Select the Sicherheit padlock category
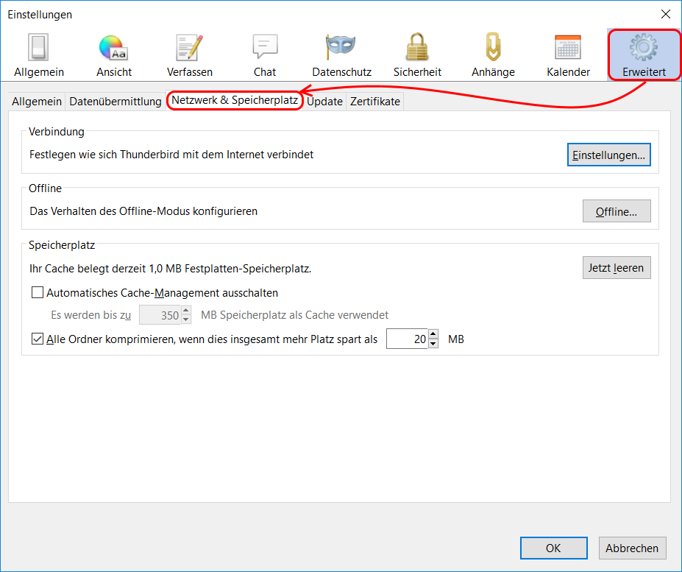The width and height of the screenshot is (682, 572). 417,55
